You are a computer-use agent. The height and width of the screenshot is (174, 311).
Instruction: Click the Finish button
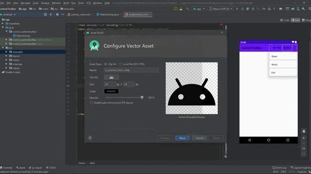point(216,138)
